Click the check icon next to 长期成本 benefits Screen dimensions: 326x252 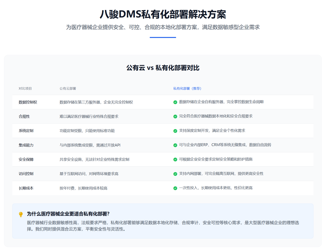tap(175, 188)
